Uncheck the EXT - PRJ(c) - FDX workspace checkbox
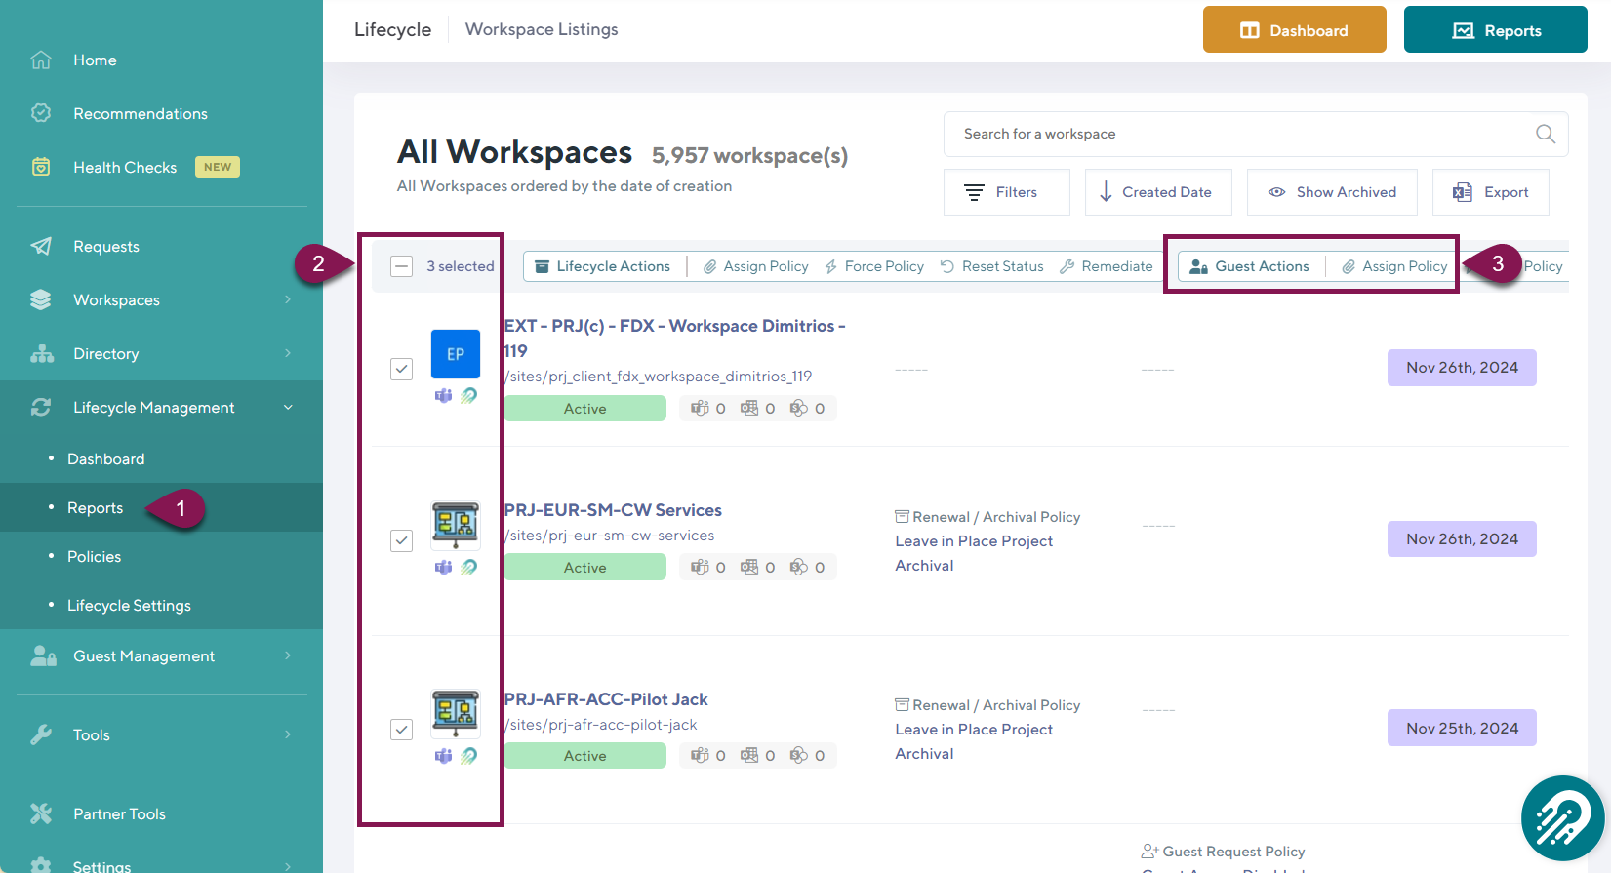The width and height of the screenshot is (1611, 873). [401, 369]
